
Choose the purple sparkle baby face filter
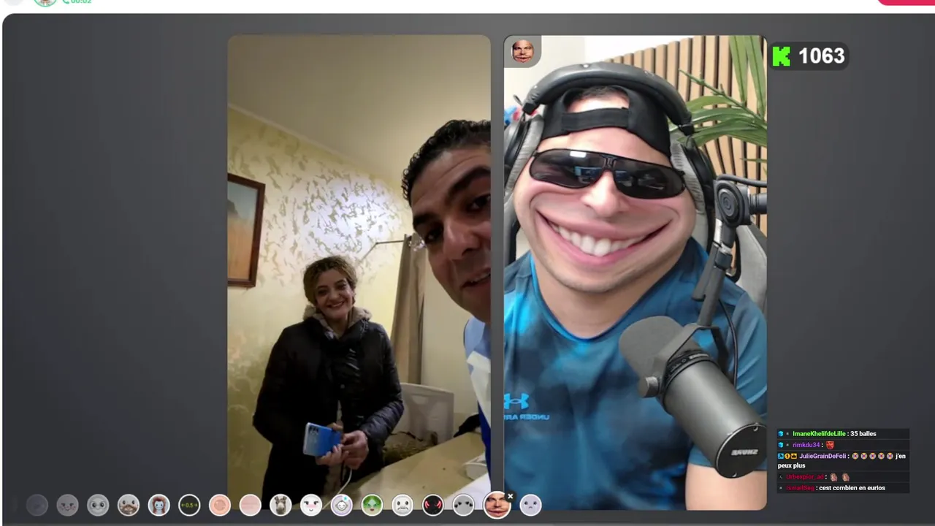tap(341, 505)
